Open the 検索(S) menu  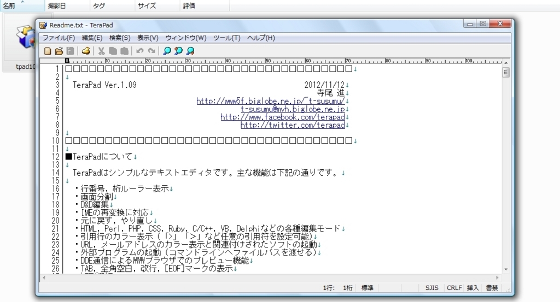(x=120, y=38)
